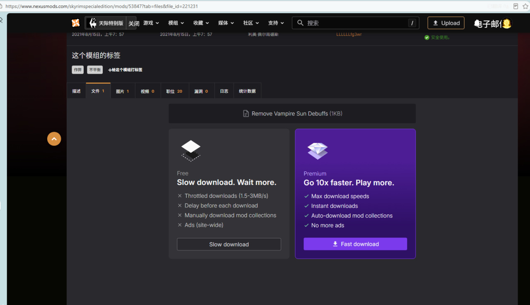Click the 'Ads (site-wide)' text
The image size is (530, 305).
tap(204, 225)
